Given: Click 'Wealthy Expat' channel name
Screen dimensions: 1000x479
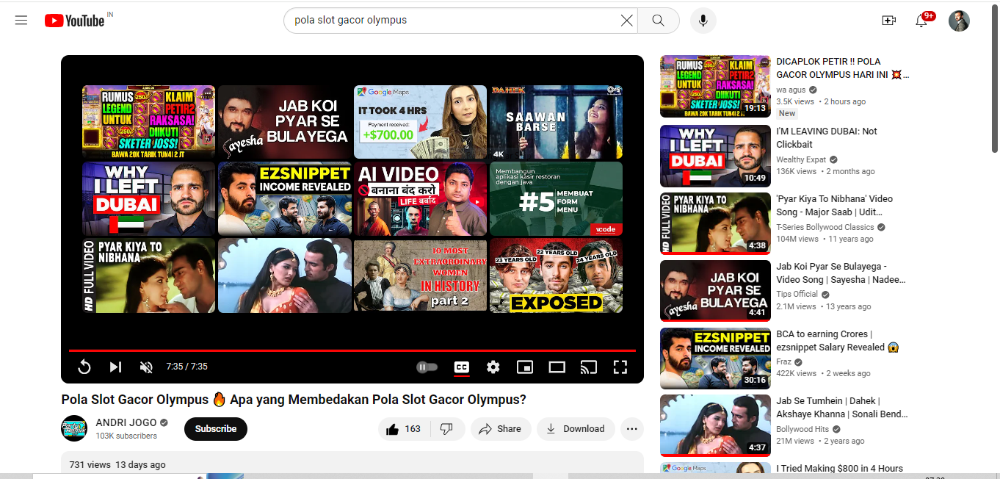Looking at the screenshot, I should click(802, 159).
